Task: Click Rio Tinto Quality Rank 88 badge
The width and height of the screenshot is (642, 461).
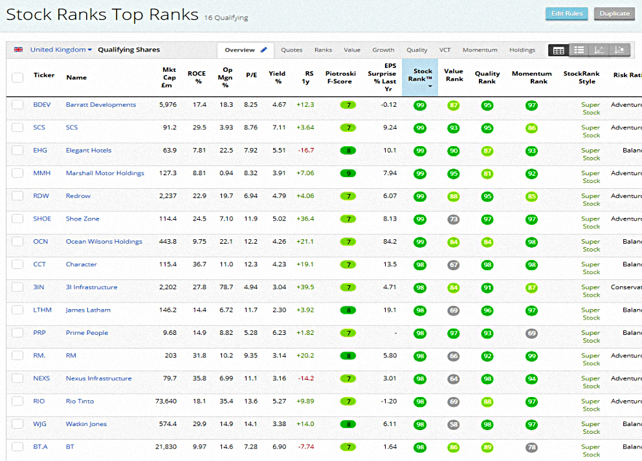Action: click(x=487, y=402)
